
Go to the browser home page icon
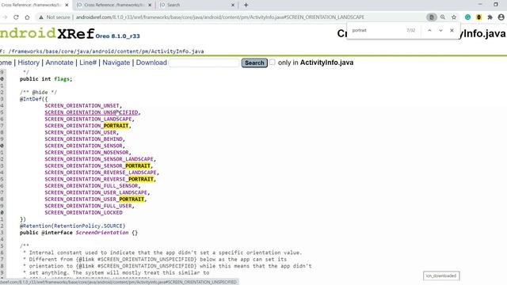pyautogui.click(x=27, y=17)
